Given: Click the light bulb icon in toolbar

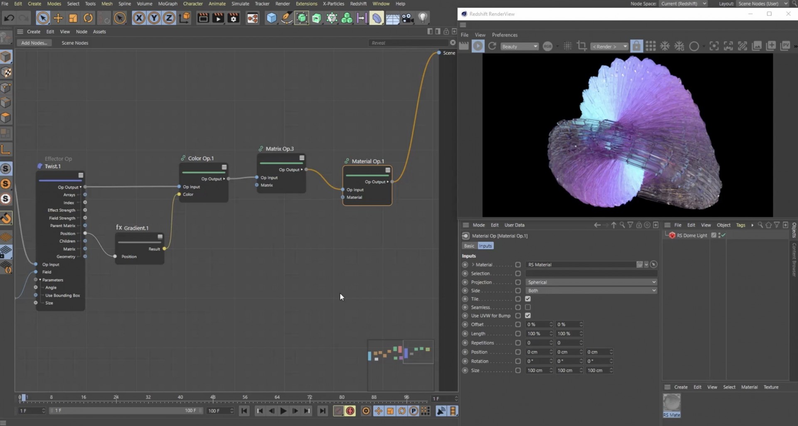Looking at the screenshot, I should click(423, 18).
